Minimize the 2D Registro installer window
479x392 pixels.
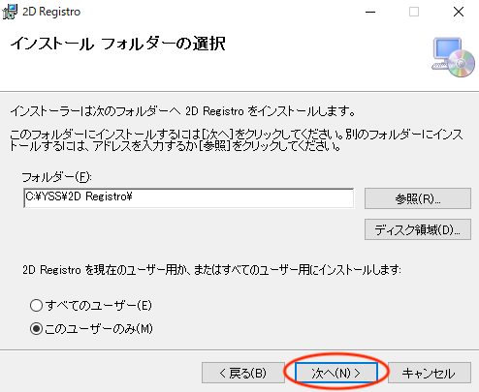tap(370, 12)
